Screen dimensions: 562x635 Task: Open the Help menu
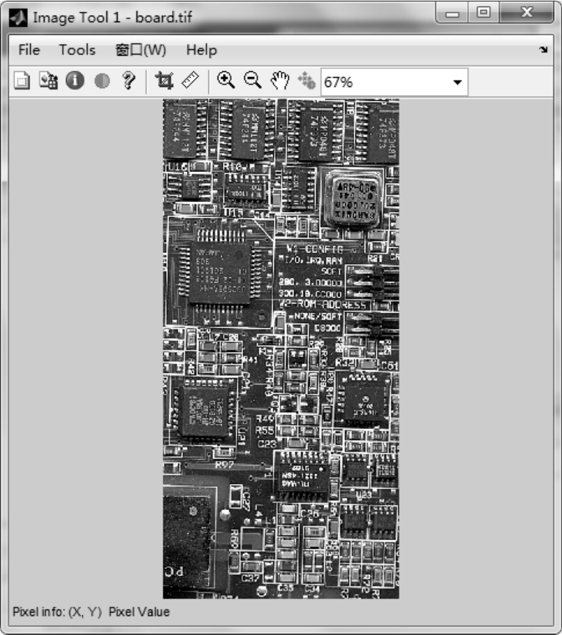click(201, 50)
